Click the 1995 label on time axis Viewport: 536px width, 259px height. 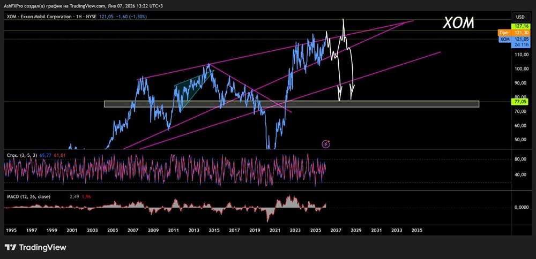(11, 230)
